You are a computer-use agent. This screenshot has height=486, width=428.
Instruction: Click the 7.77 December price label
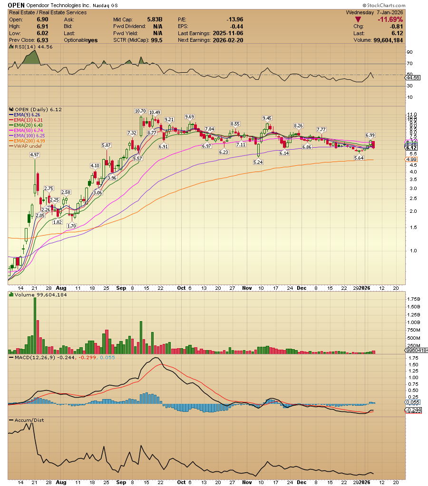(321, 130)
